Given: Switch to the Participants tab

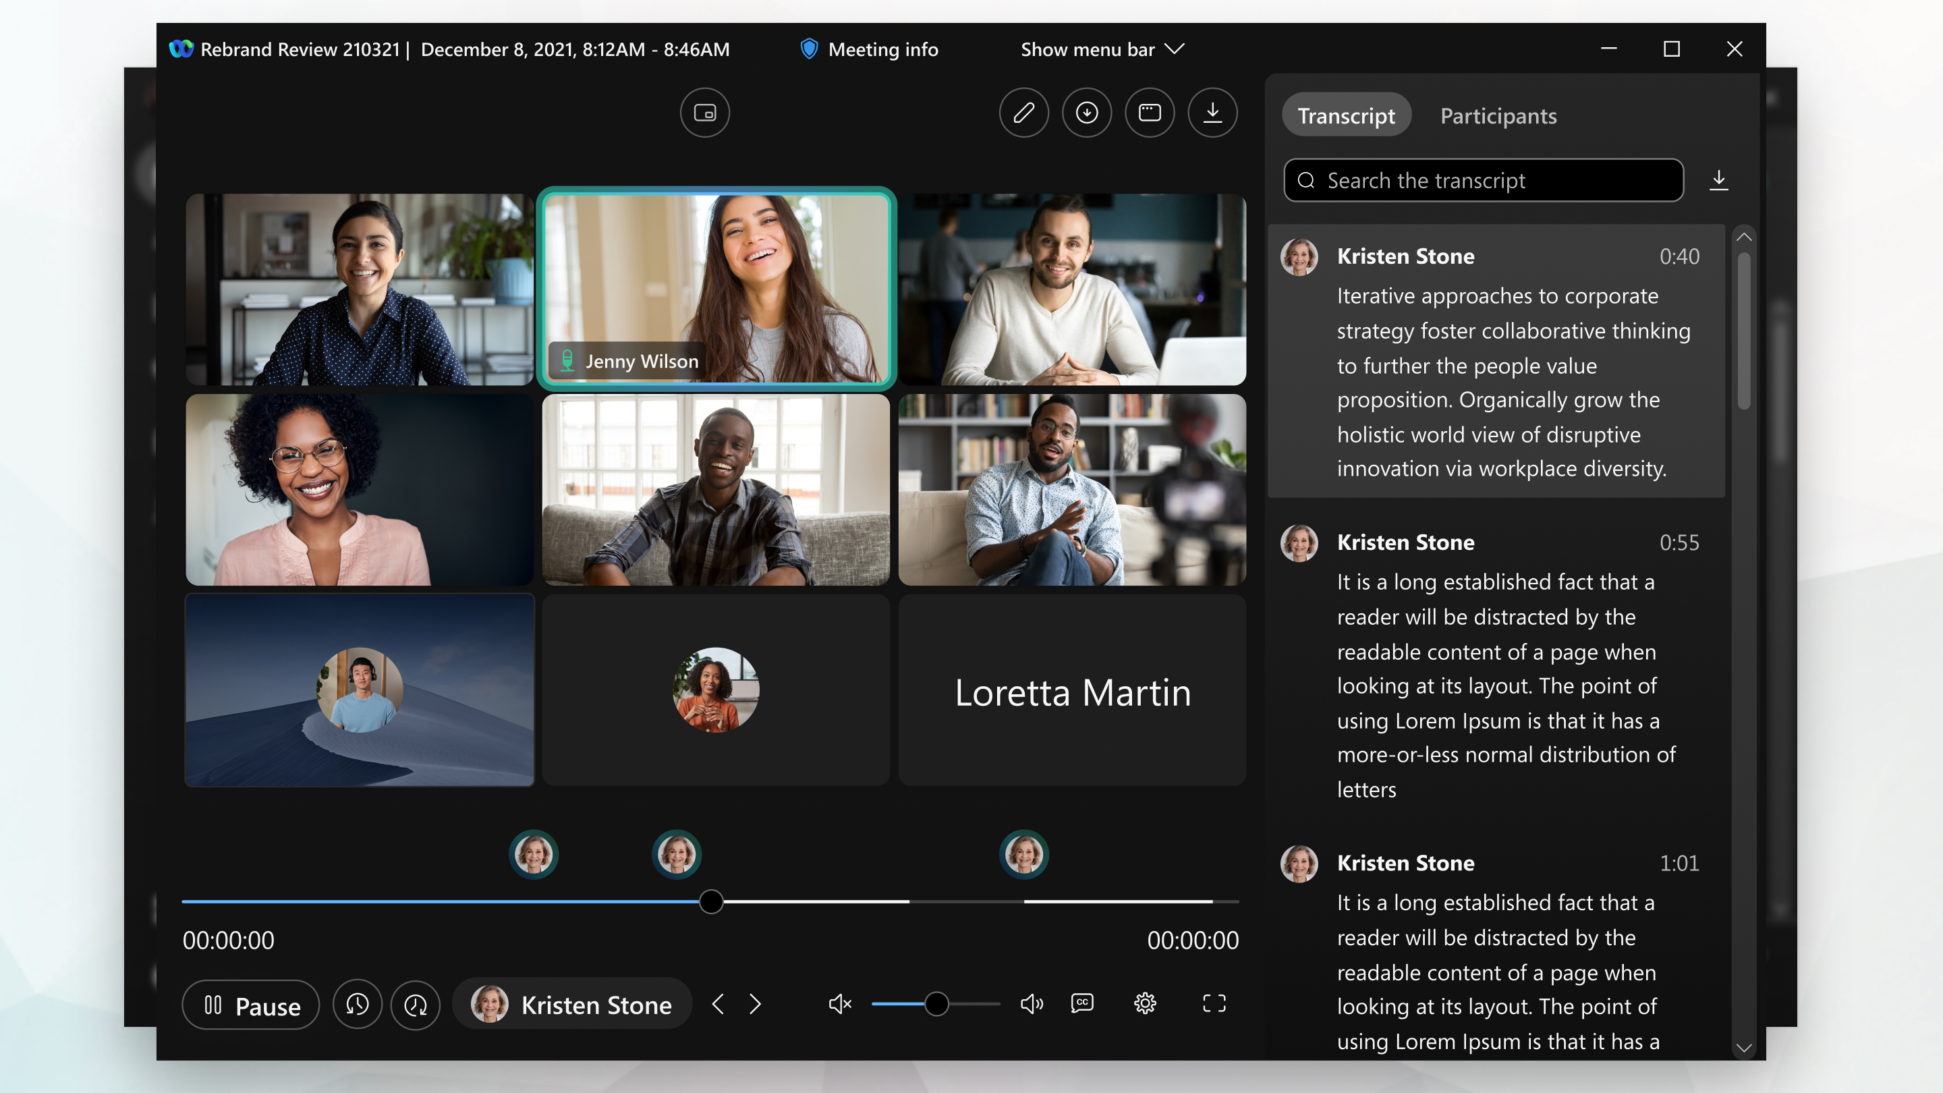Looking at the screenshot, I should pos(1498,115).
